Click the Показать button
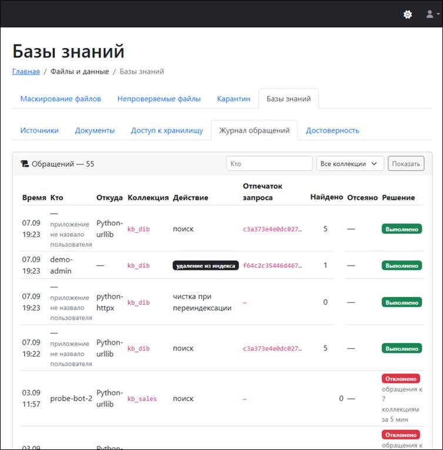443x450 pixels. pos(405,163)
